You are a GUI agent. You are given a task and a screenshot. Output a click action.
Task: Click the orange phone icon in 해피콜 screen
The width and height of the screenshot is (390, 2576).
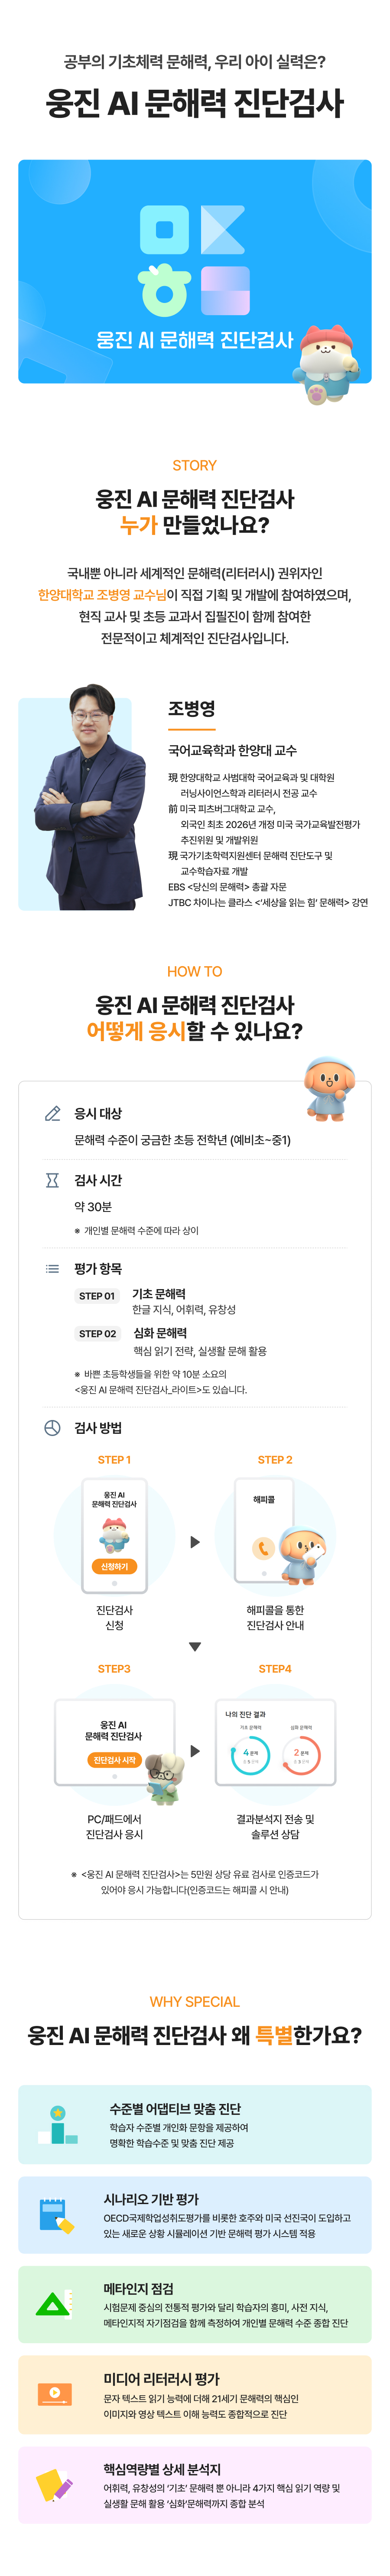[x=263, y=1548]
